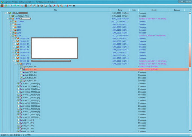
Task: Click the Export log to CSV floppy icon
Action: click(x=2, y=6)
